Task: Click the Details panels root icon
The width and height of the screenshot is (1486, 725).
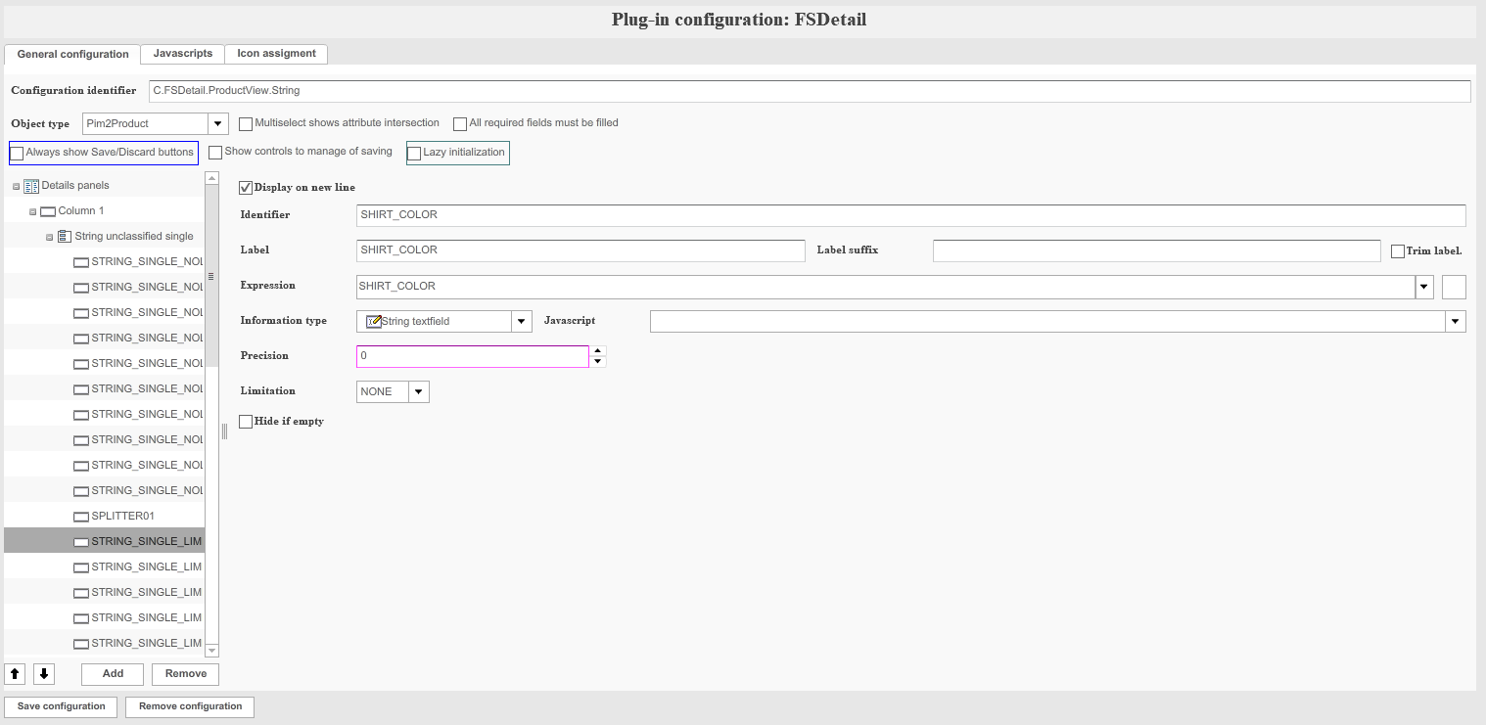Action: 31,186
